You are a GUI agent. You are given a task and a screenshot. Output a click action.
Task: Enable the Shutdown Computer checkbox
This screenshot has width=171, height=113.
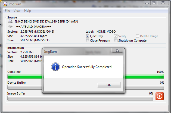[116, 40]
